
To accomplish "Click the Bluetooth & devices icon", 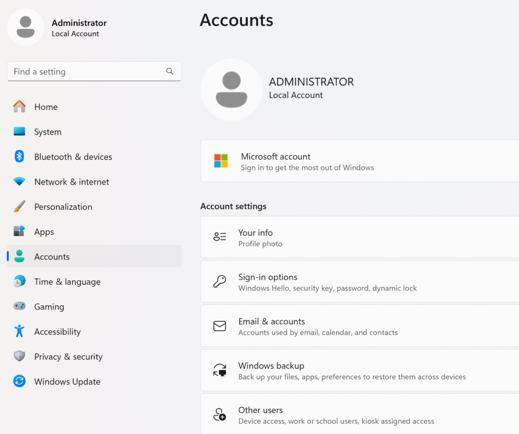I will coord(19,156).
